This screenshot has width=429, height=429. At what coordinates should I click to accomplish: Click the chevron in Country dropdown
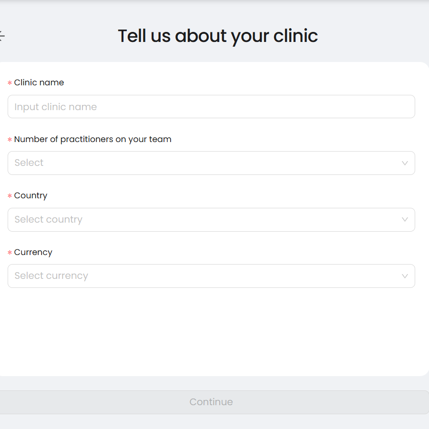tap(405, 220)
